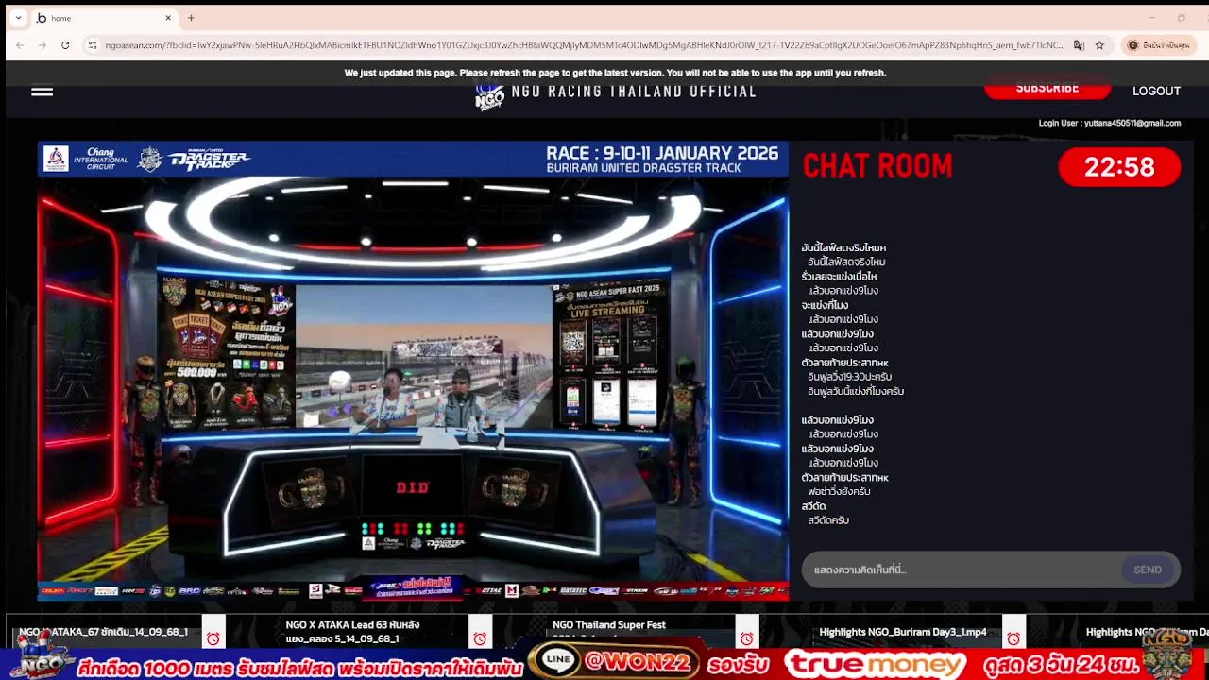Go back in the browser
Image resolution: width=1209 pixels, height=680 pixels.
click(x=20, y=44)
